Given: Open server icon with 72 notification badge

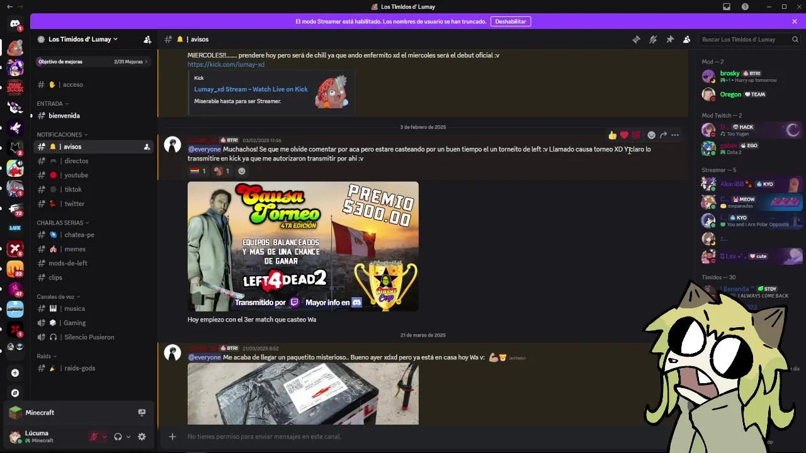Looking at the screenshot, I should point(15,208).
